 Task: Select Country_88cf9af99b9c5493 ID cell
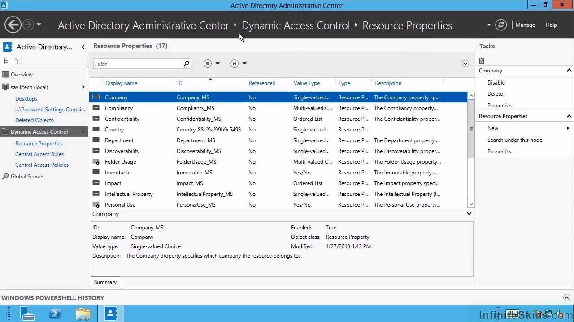tap(209, 130)
